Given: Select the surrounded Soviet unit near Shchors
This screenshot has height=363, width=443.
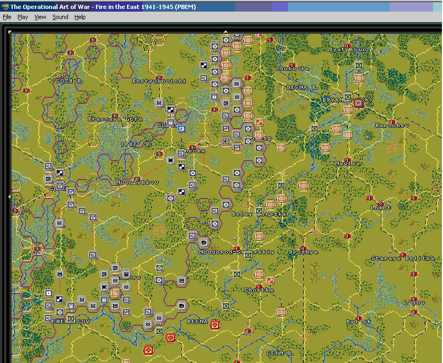Looking at the screenshot, I should (x=115, y=293).
